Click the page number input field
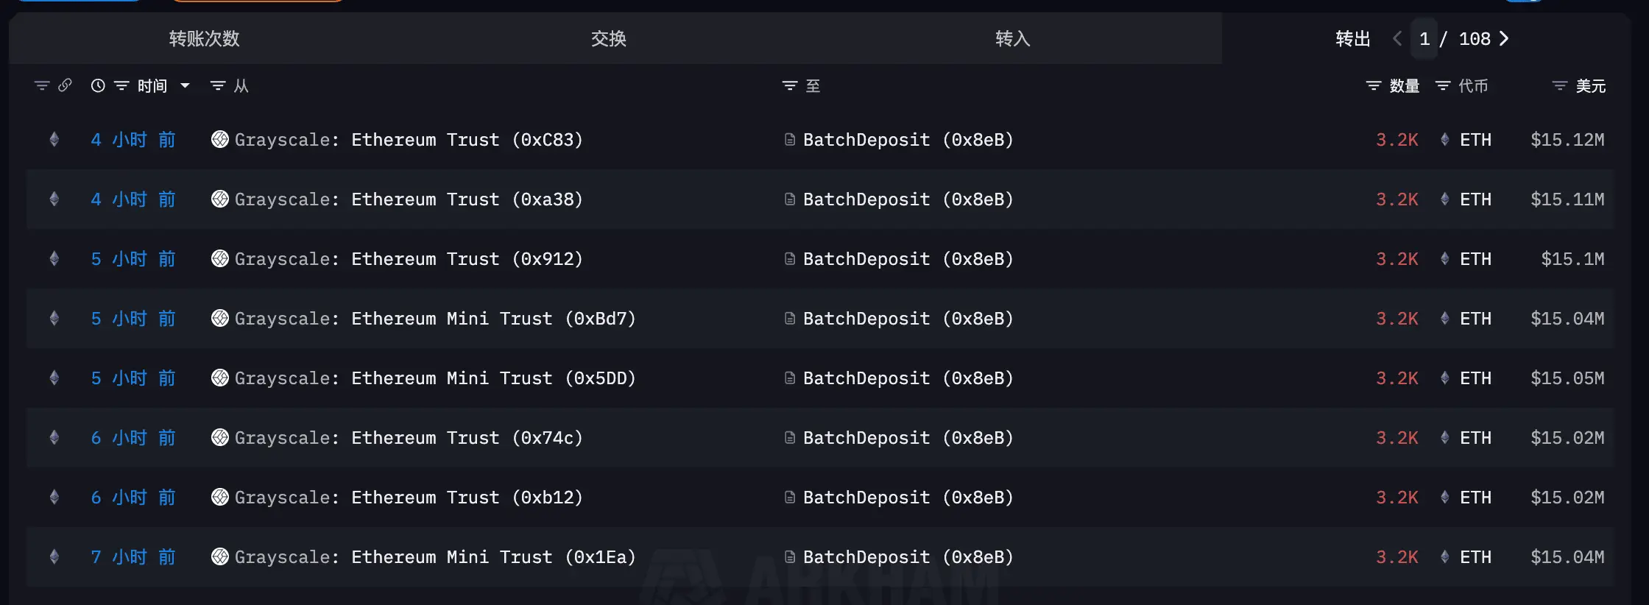The image size is (1649, 605). pos(1424,38)
